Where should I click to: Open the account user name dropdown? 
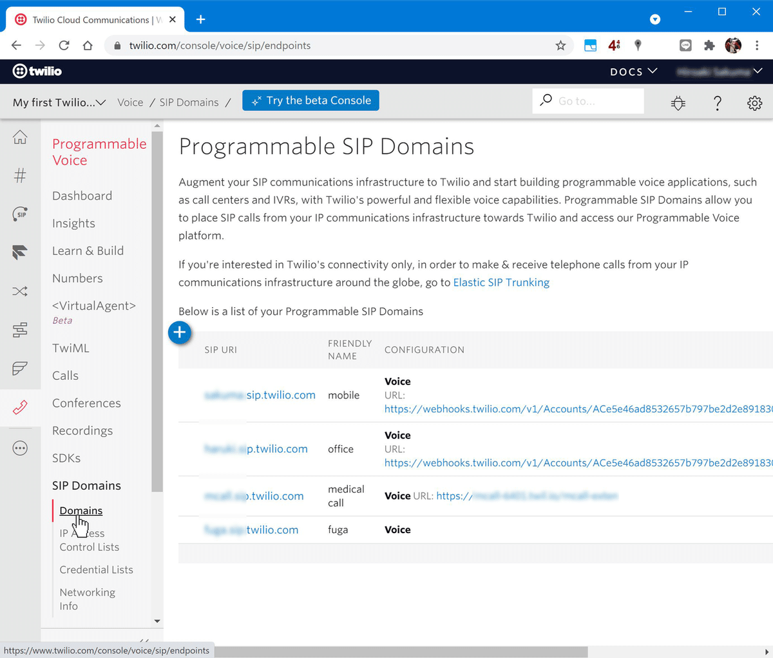[x=719, y=71]
